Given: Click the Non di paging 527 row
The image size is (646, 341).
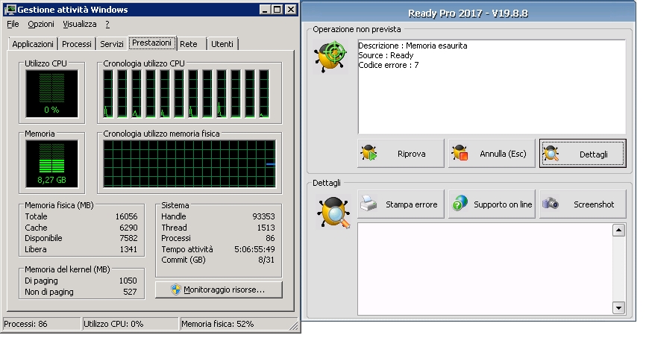Looking at the screenshot, I should tap(81, 292).
